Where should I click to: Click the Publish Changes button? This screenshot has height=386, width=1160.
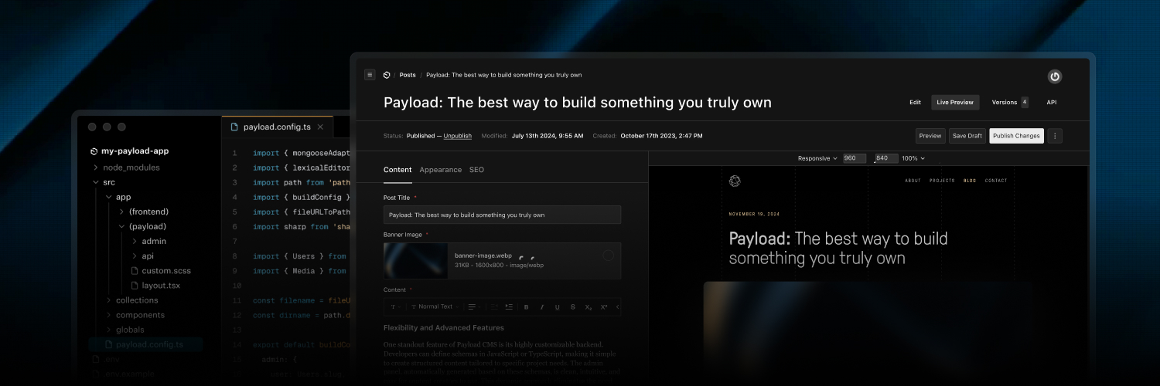(x=1016, y=136)
